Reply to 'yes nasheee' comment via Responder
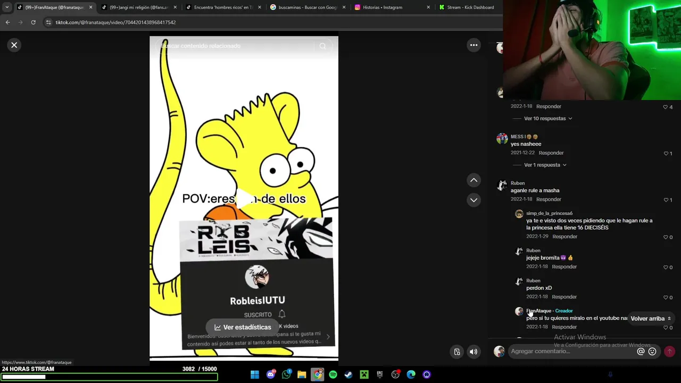The image size is (681, 383). click(551, 153)
